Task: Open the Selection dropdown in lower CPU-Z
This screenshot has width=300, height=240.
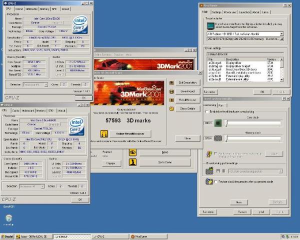Action: click(42, 186)
